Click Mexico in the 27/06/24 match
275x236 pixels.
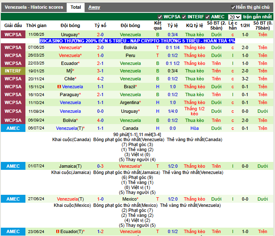tap(130, 199)
